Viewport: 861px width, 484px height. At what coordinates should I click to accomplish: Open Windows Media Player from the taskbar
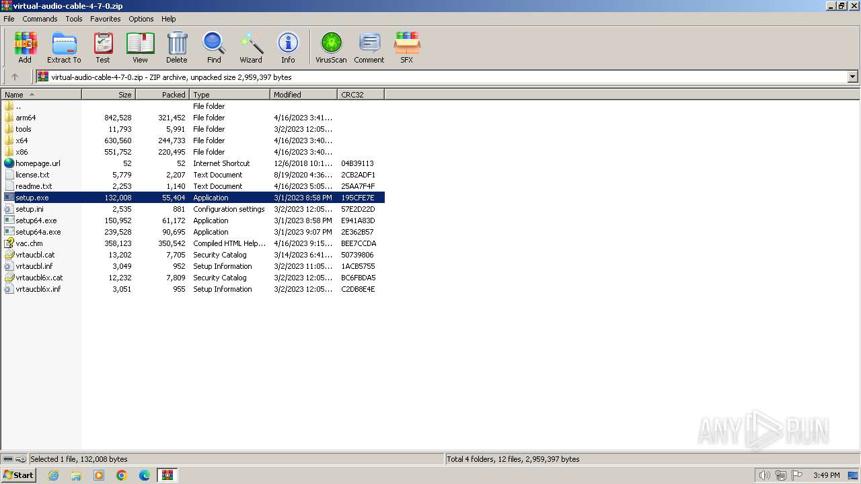pyautogui.click(x=99, y=475)
